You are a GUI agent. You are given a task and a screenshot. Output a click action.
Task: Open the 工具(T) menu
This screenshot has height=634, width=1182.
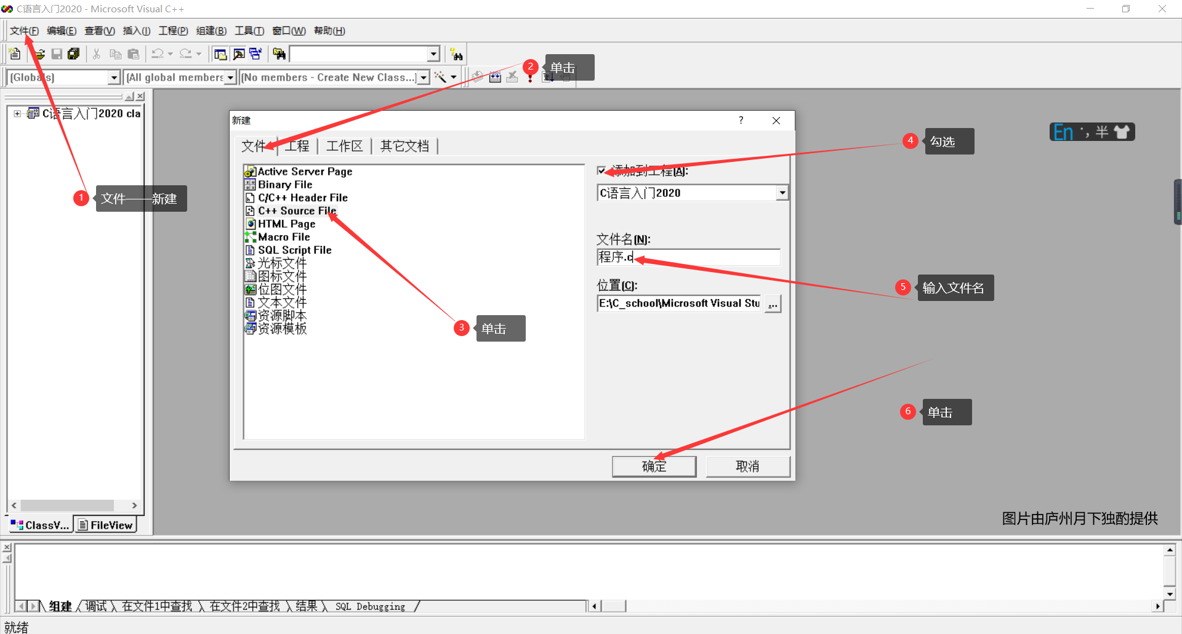pyautogui.click(x=249, y=31)
